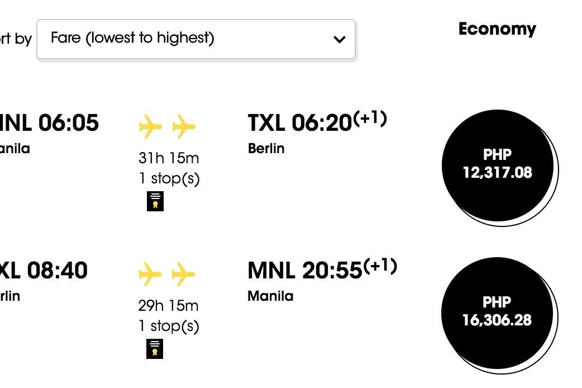This screenshot has width=582, height=388.
Task: Open fare rules icon under 31h 15m flight
Action: coord(155,201)
